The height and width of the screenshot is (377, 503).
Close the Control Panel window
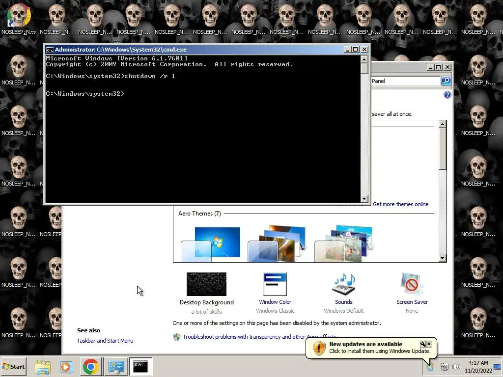pyautogui.click(x=447, y=67)
